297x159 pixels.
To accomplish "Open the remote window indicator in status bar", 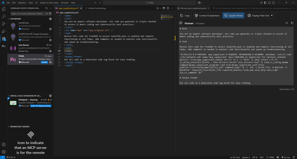I will tap(3, 157).
